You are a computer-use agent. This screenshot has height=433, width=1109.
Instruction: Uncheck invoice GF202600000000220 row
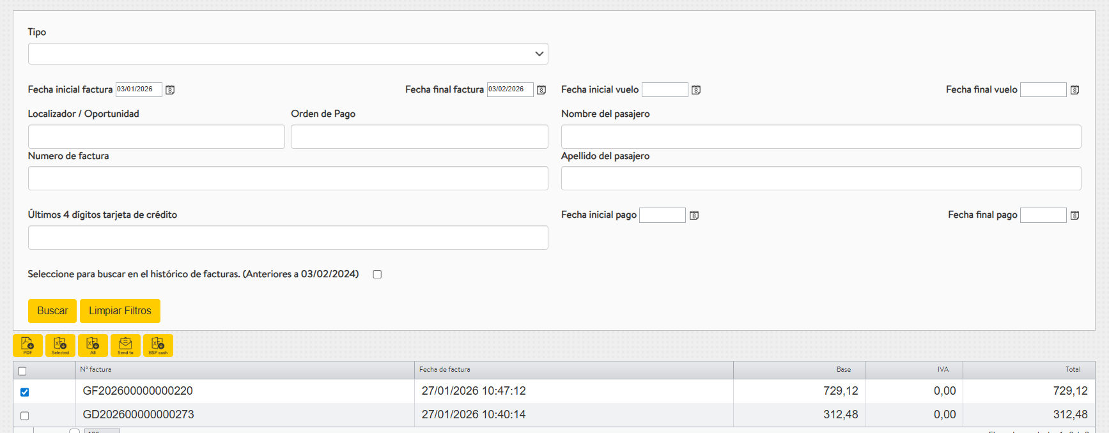pos(24,392)
